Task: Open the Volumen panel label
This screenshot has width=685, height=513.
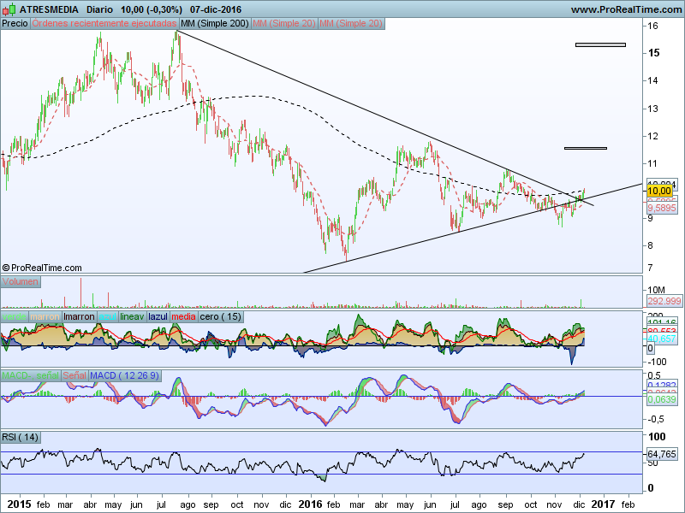Action: 21,282
